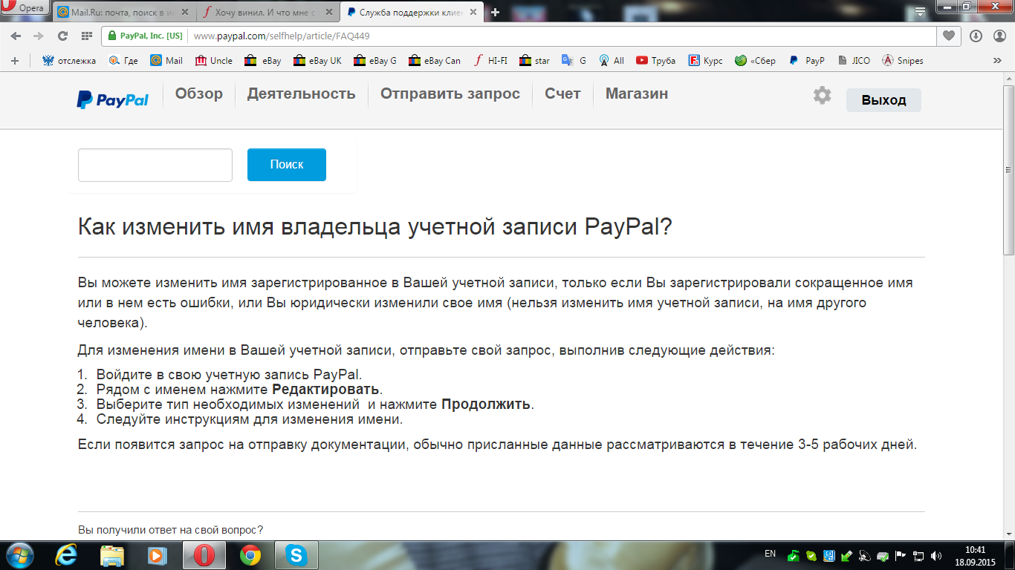Open Google Chrome from the taskbar

tap(250, 555)
